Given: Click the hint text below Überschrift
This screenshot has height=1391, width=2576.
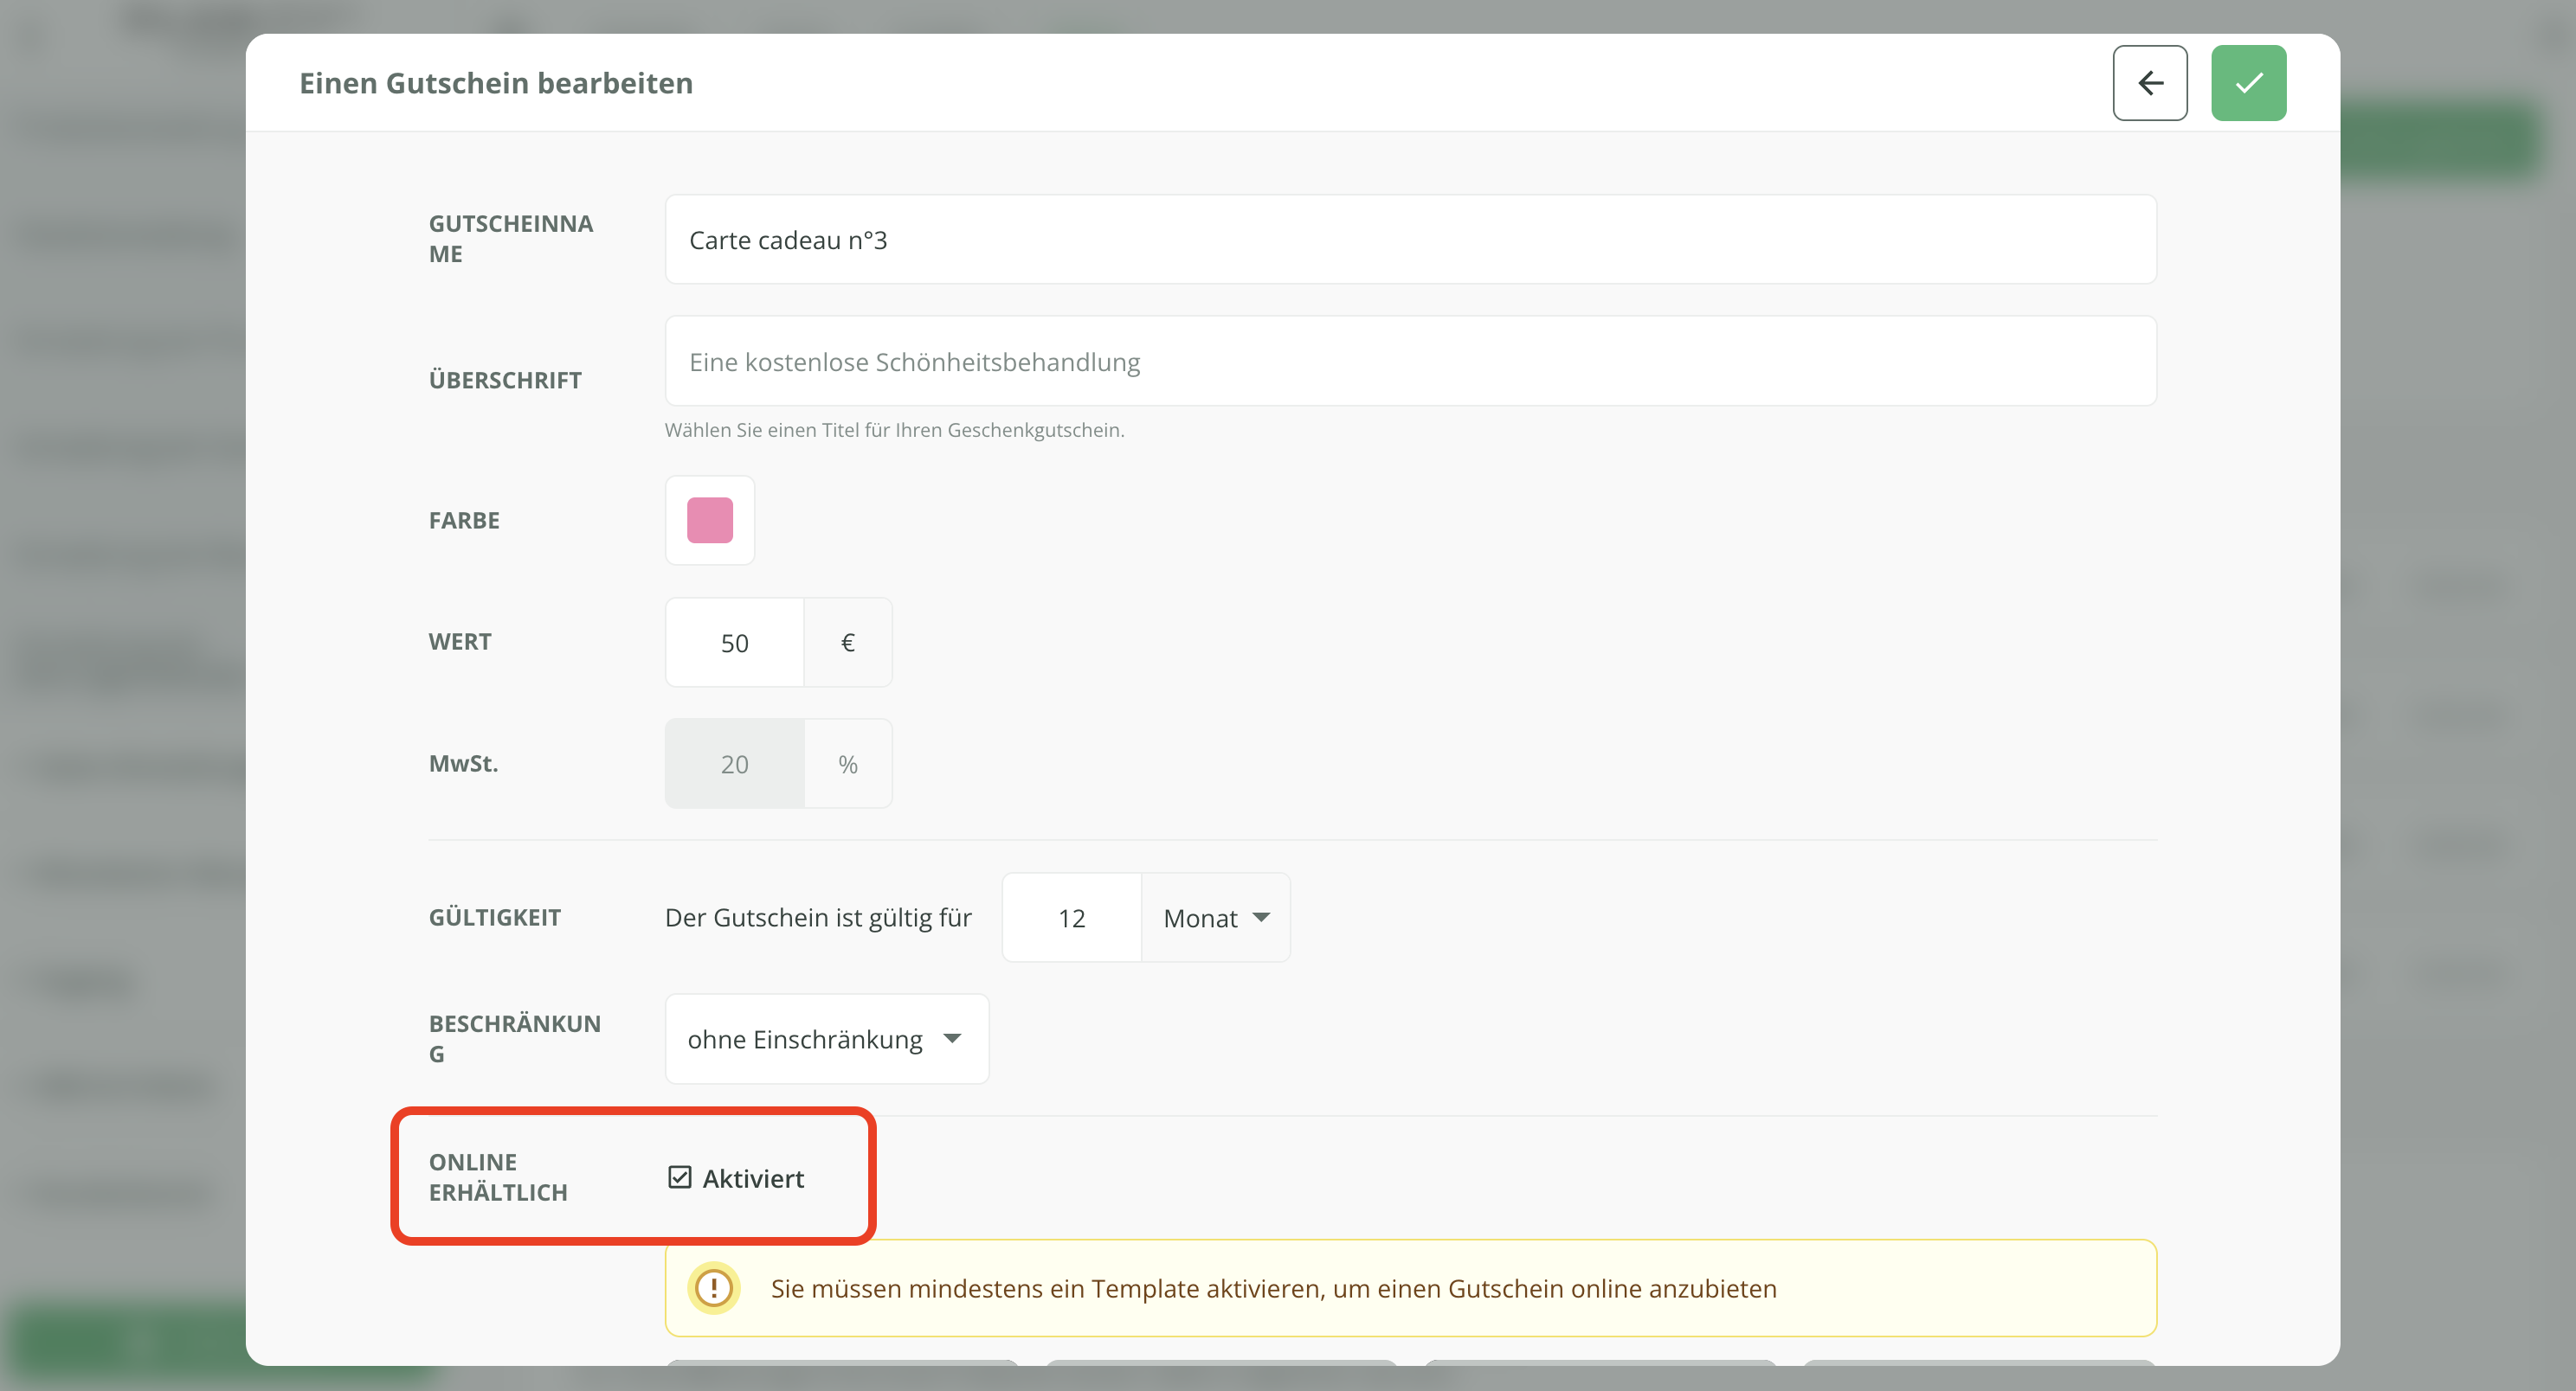Looking at the screenshot, I should point(894,430).
